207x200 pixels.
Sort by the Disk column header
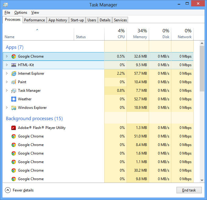coord(160,34)
